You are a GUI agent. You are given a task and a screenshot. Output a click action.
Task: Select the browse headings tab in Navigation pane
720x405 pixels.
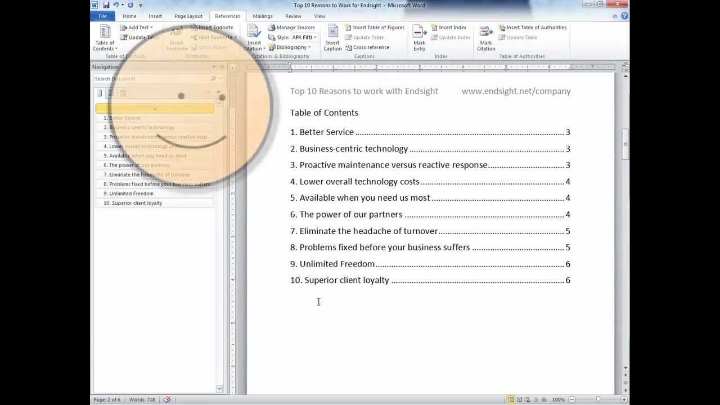[100, 93]
